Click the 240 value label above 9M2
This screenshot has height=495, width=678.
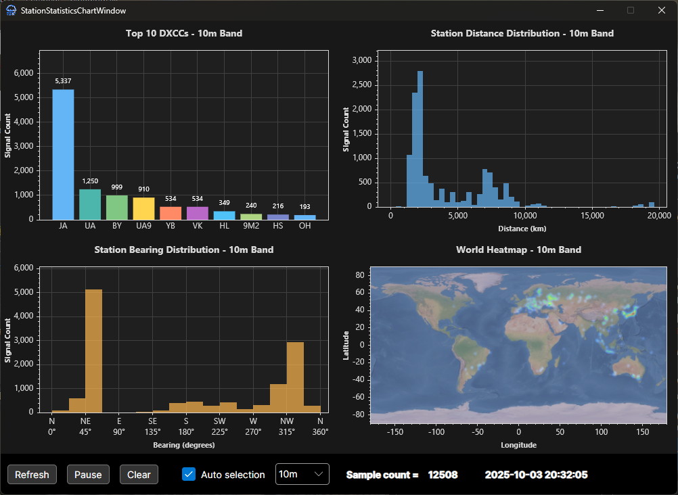[x=251, y=206]
